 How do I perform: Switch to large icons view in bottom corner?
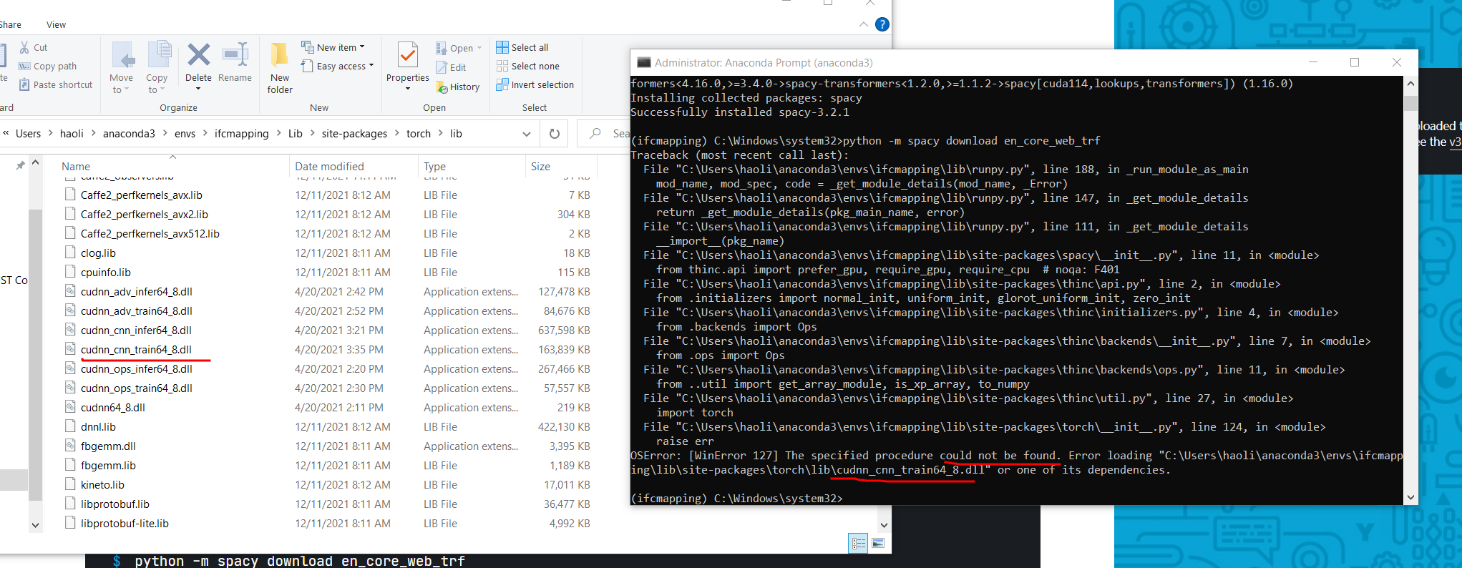878,544
